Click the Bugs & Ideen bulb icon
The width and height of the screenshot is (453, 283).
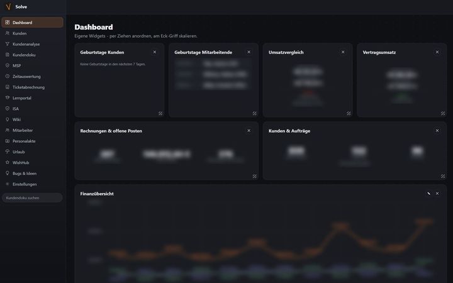click(x=8, y=174)
